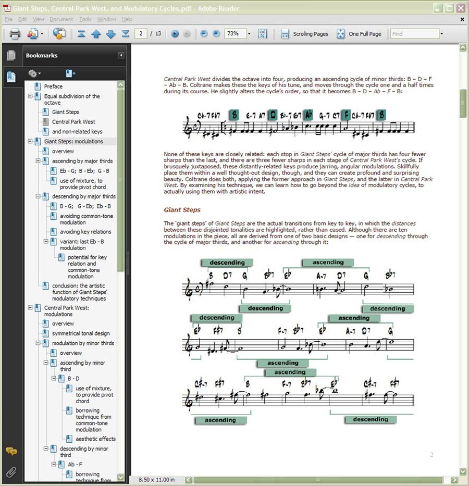Collapse the Bookmarks panel with its arrow
Viewport: 469px width, 486px height.
[x=120, y=55]
